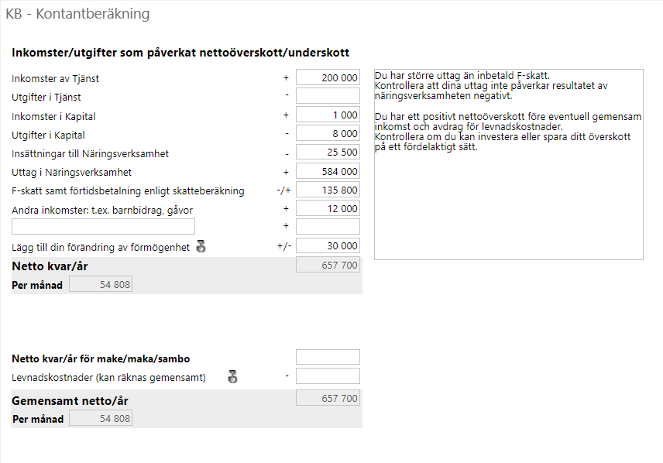Edit the förändring av förmögenhet value field
Viewport: 663px width, 463px height.
[328, 245]
